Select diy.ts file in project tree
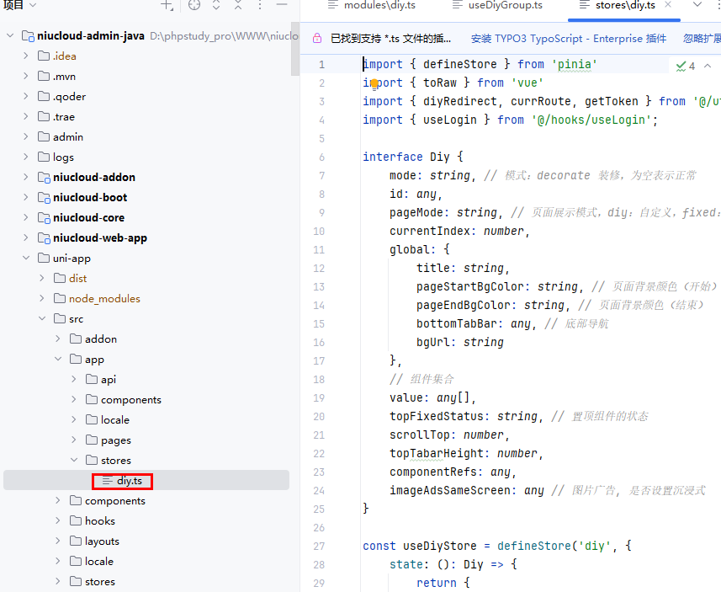The width and height of the screenshot is (721, 592). point(129,481)
